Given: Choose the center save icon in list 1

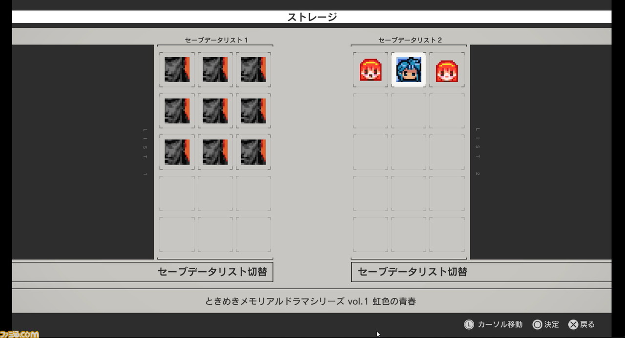Looking at the screenshot, I should coord(215,111).
